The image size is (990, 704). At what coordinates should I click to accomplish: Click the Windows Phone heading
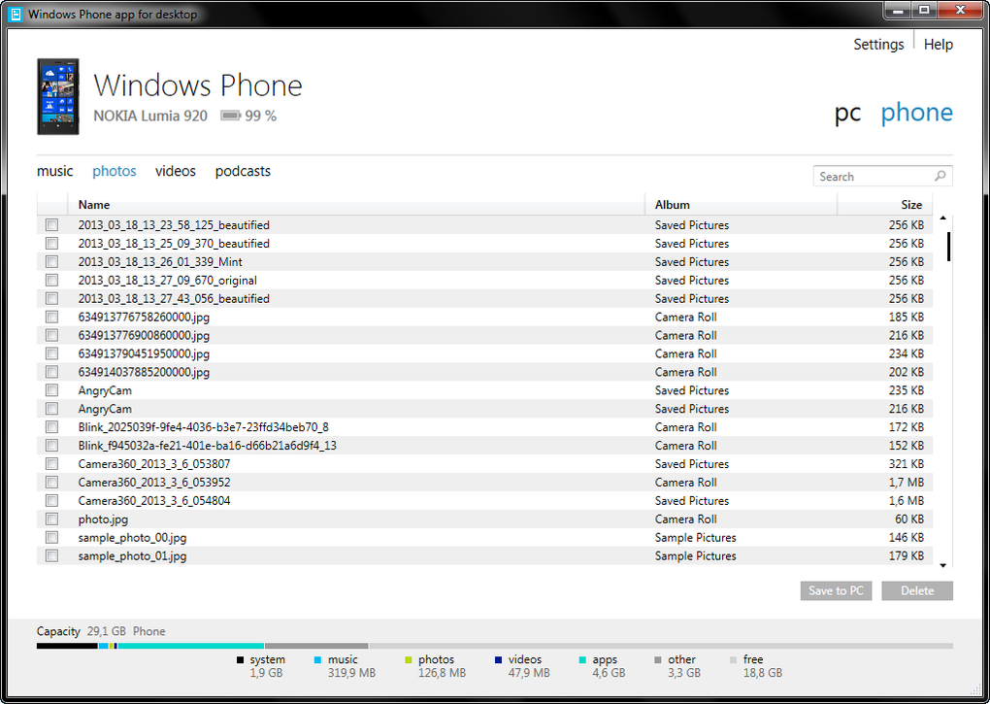coord(198,85)
